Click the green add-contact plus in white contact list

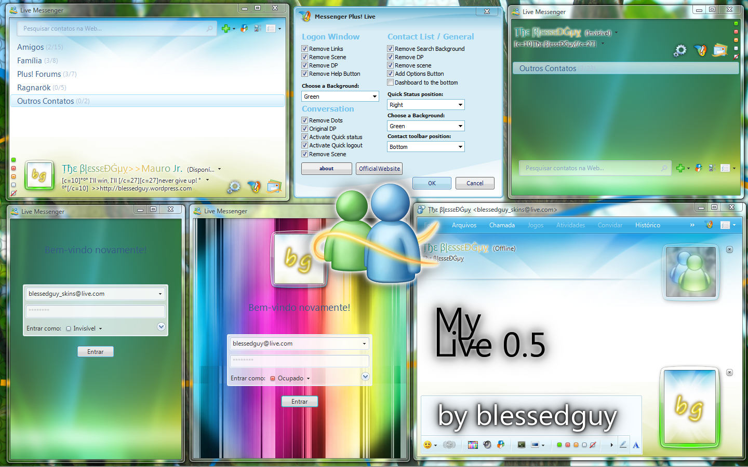coord(225,29)
